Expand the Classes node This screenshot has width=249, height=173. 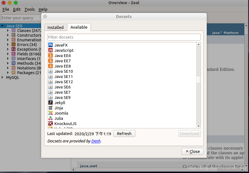tap(8, 30)
